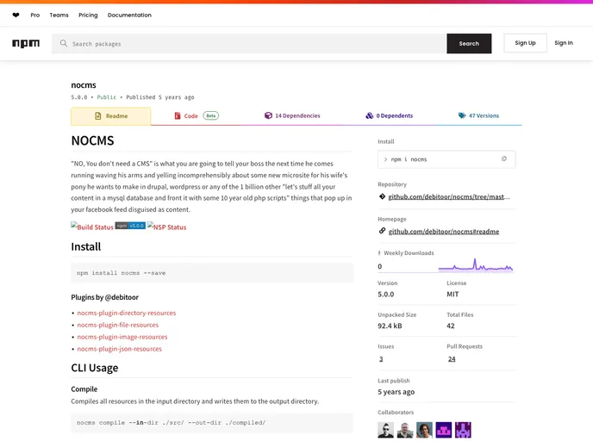
Task: Switch to the Readme tab
Action: (111, 116)
